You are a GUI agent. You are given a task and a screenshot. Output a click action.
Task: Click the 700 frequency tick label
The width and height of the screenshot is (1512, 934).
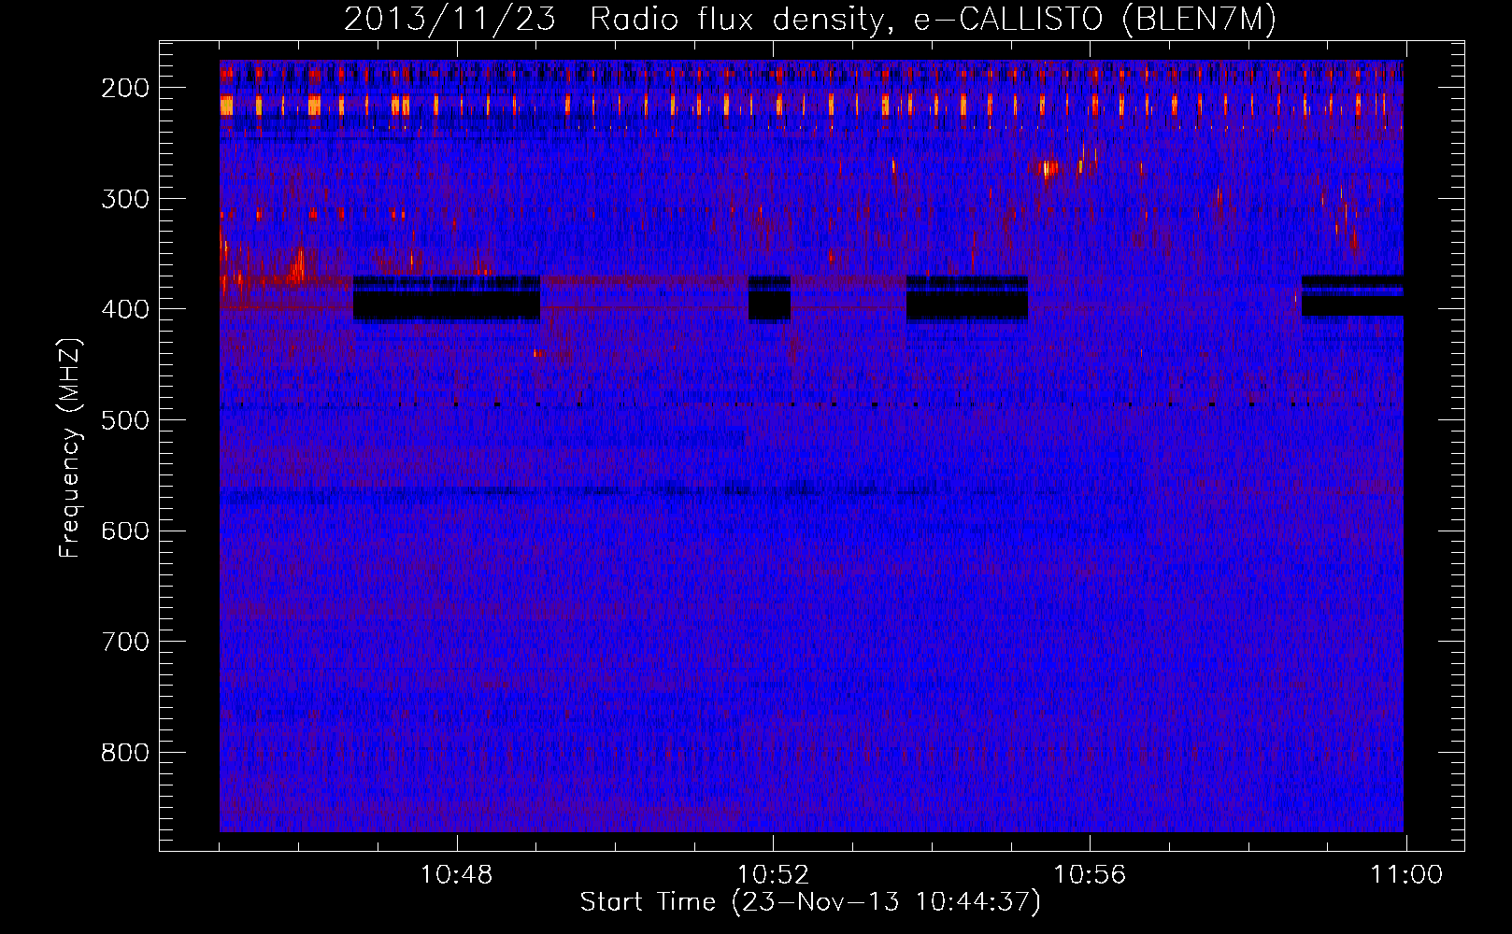point(125,642)
